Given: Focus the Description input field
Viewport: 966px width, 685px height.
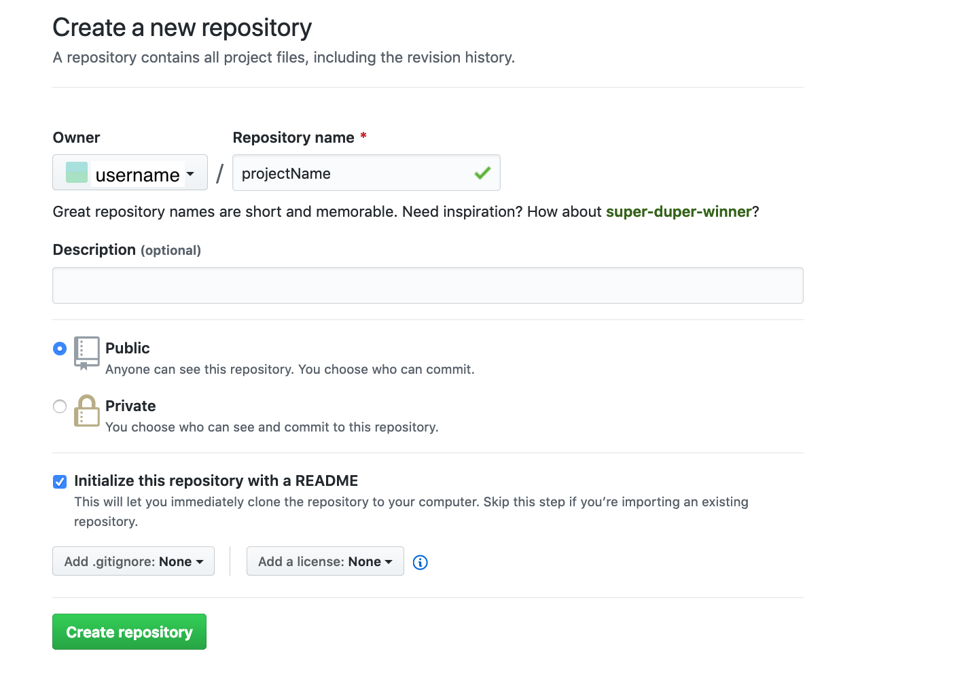Looking at the screenshot, I should pyautogui.click(x=428, y=285).
